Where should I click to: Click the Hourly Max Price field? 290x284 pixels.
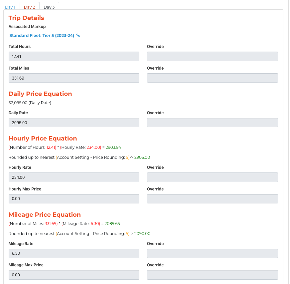pyautogui.click(x=74, y=199)
